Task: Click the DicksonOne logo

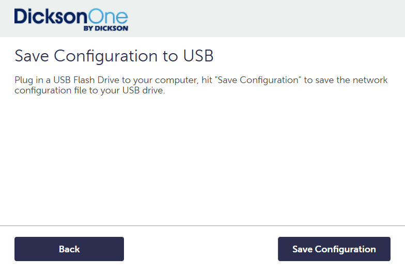Action: pyautogui.click(x=71, y=19)
